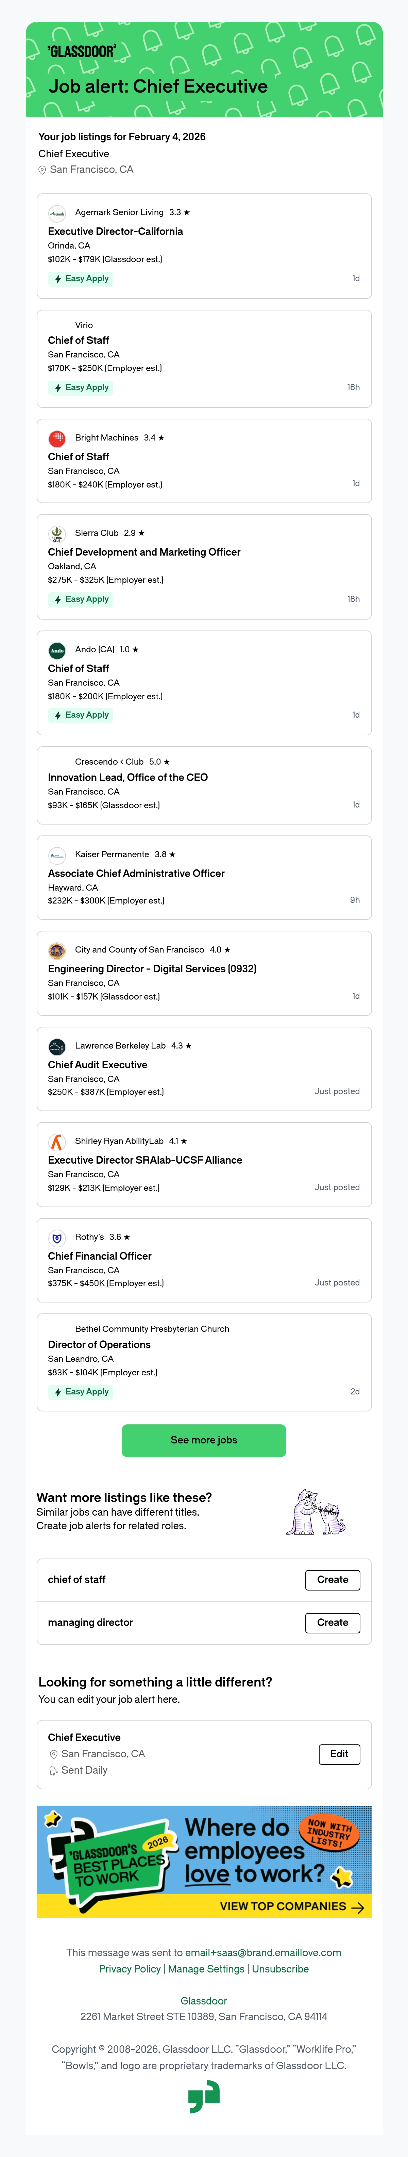Viewport: 408px width, 2157px height.
Task: Open Privacy Policy link
Action: pyautogui.click(x=130, y=1969)
